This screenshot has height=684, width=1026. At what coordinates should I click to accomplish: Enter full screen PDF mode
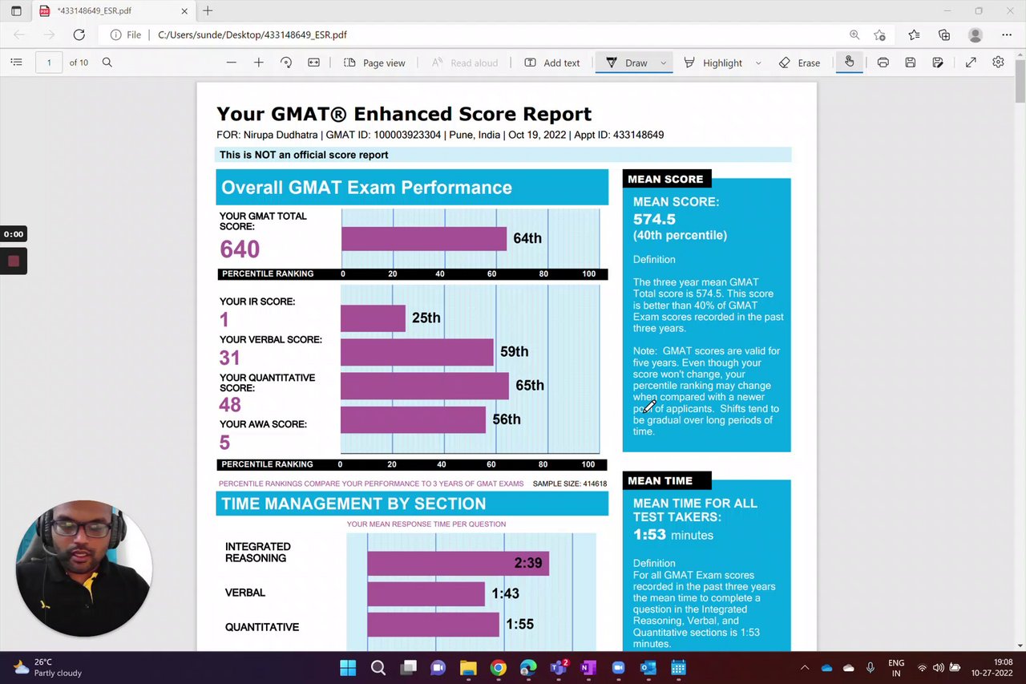(x=971, y=63)
